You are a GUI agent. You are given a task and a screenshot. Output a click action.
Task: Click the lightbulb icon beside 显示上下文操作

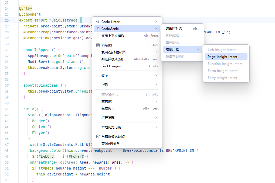(98, 35)
